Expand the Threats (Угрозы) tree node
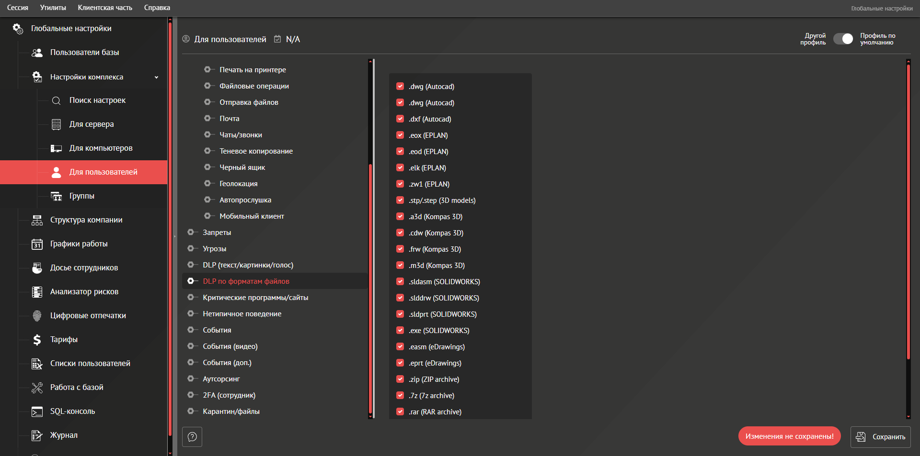This screenshot has height=456, width=920. tap(191, 249)
